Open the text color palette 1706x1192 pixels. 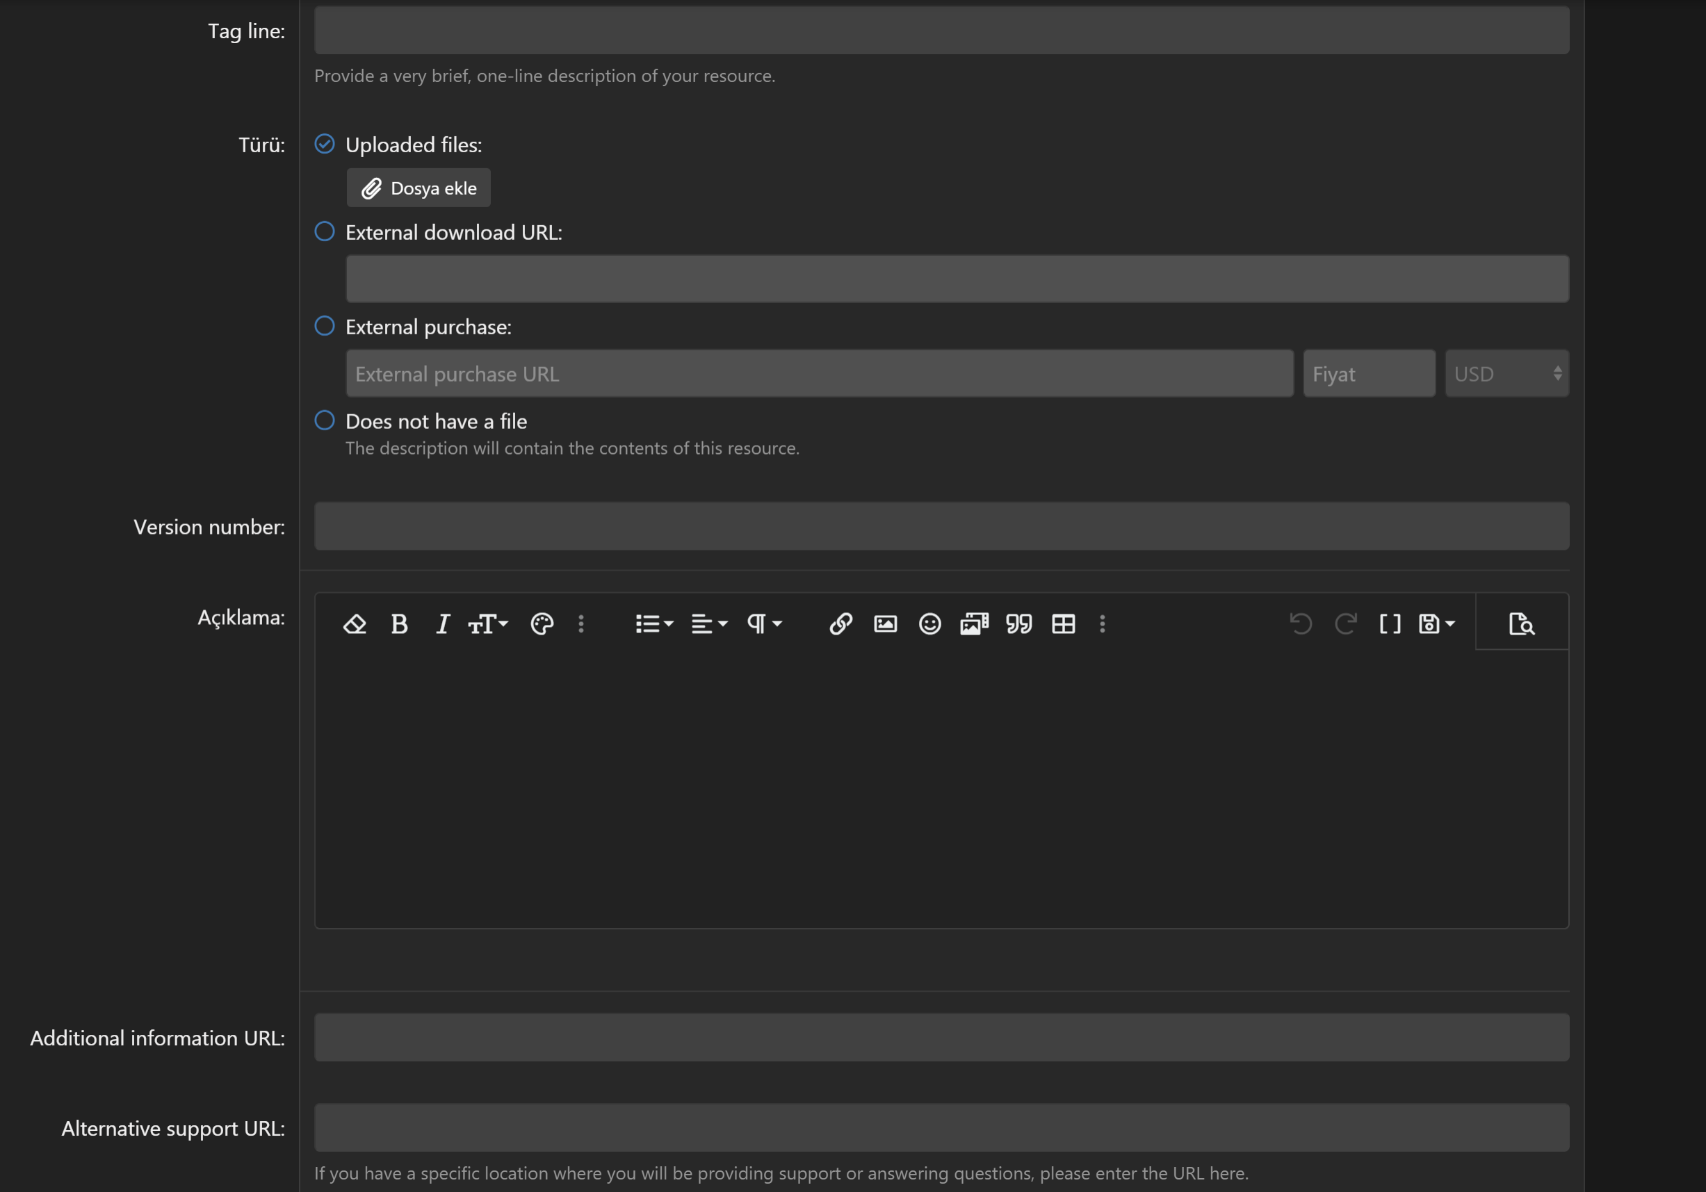point(542,624)
